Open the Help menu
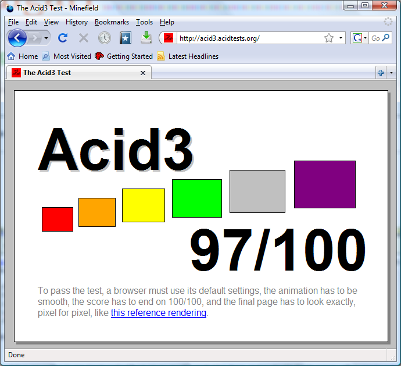The width and height of the screenshot is (401, 366). point(167,22)
